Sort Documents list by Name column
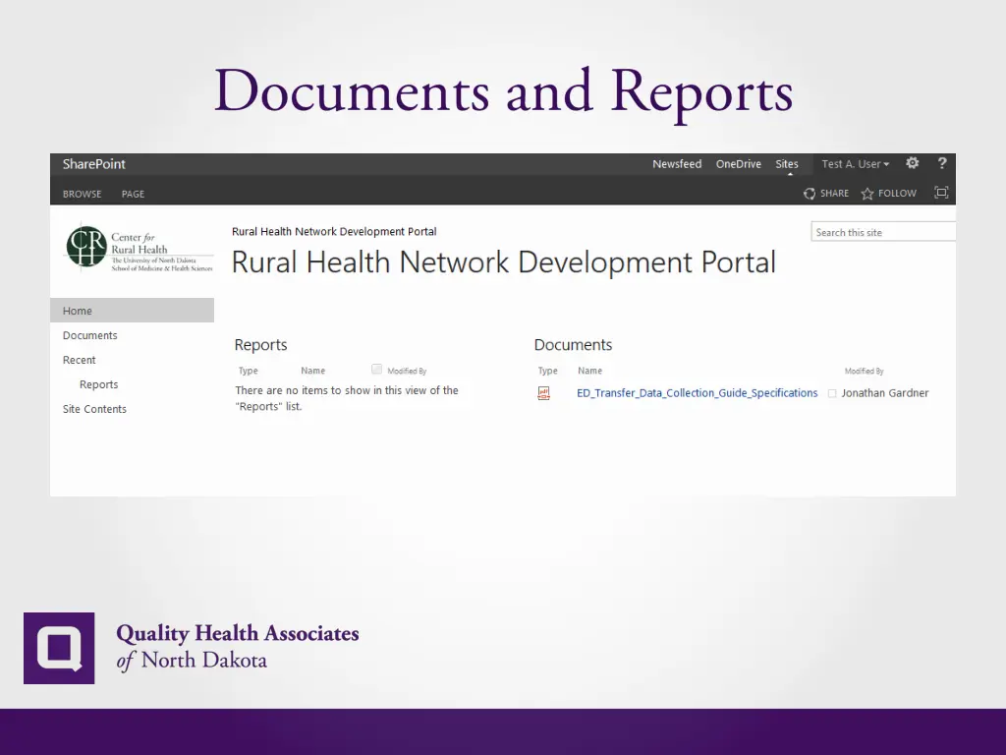Image resolution: width=1006 pixels, height=755 pixels. click(589, 371)
